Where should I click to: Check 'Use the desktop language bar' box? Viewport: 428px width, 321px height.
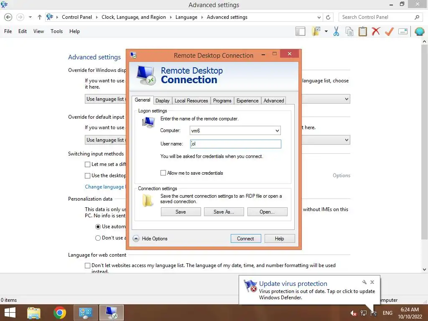(87, 176)
